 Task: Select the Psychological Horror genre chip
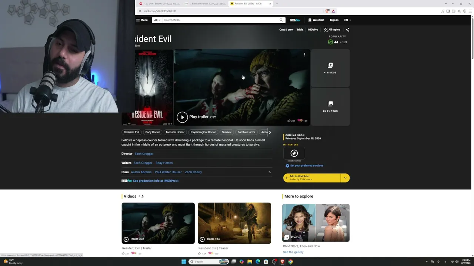[x=203, y=132]
